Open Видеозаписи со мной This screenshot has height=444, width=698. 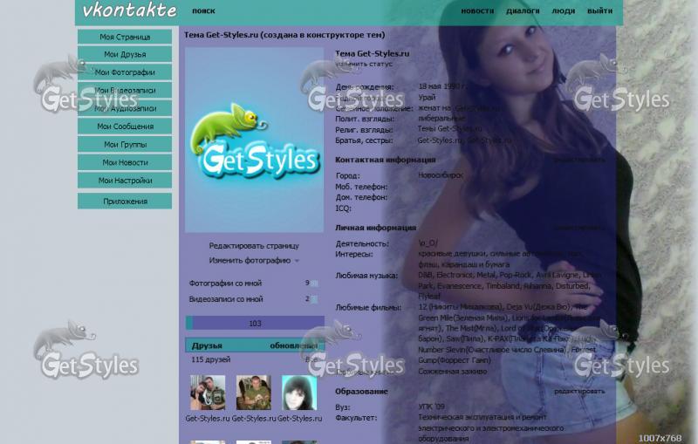(x=226, y=299)
